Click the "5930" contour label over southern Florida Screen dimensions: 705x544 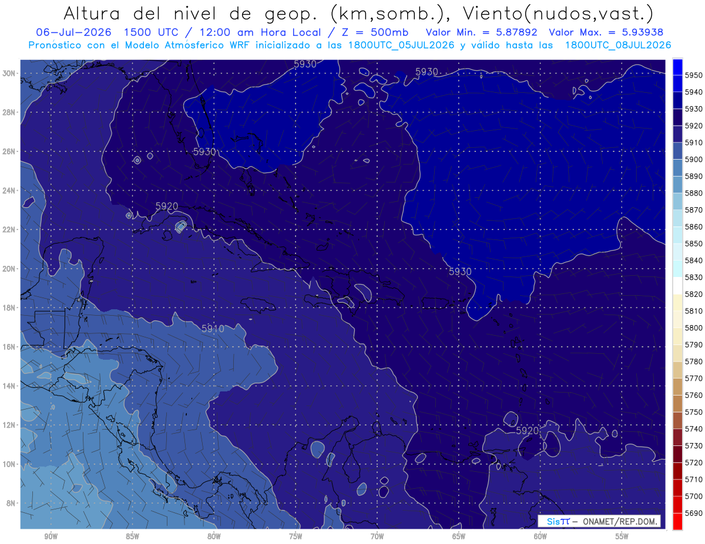[204, 151]
